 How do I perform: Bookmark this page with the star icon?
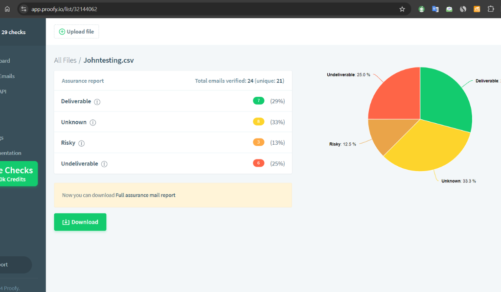pos(402,9)
